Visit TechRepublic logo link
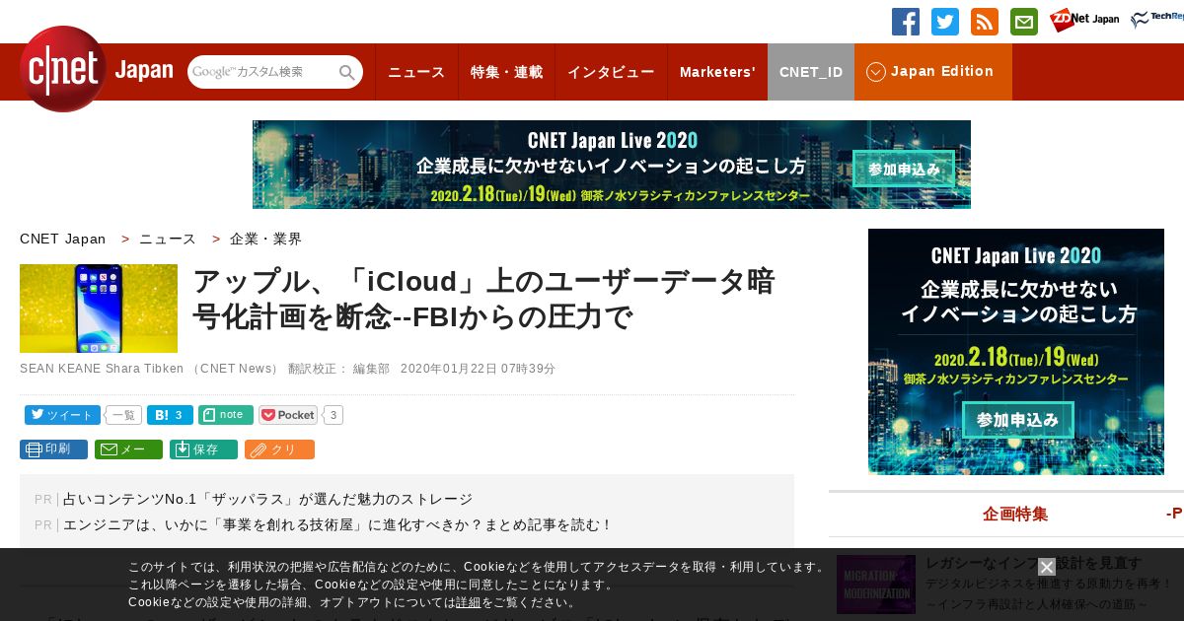The height and width of the screenshot is (621, 1184). [x=1157, y=20]
